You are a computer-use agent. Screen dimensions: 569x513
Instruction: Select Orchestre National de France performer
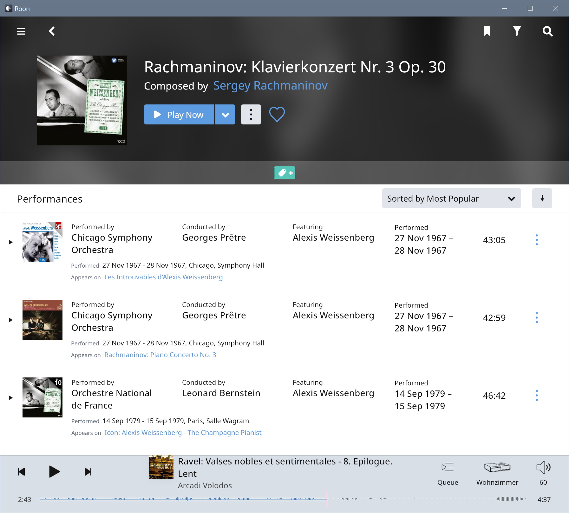[112, 399]
